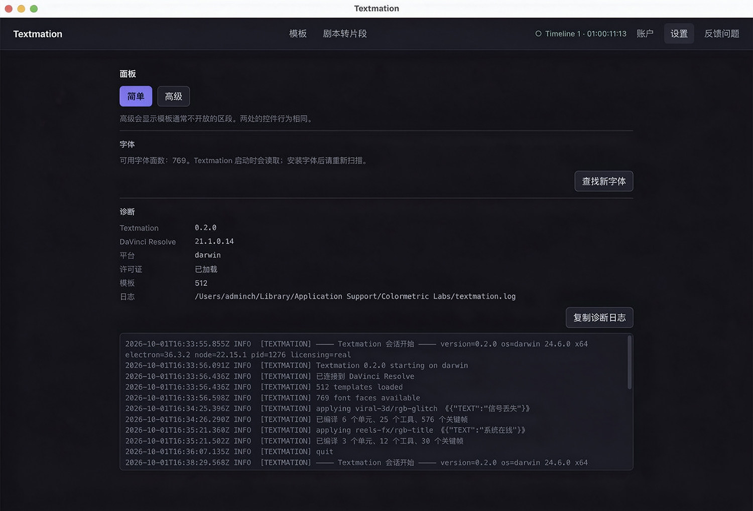Switch panel mode to 高级
This screenshot has height=511, width=753.
(x=174, y=96)
